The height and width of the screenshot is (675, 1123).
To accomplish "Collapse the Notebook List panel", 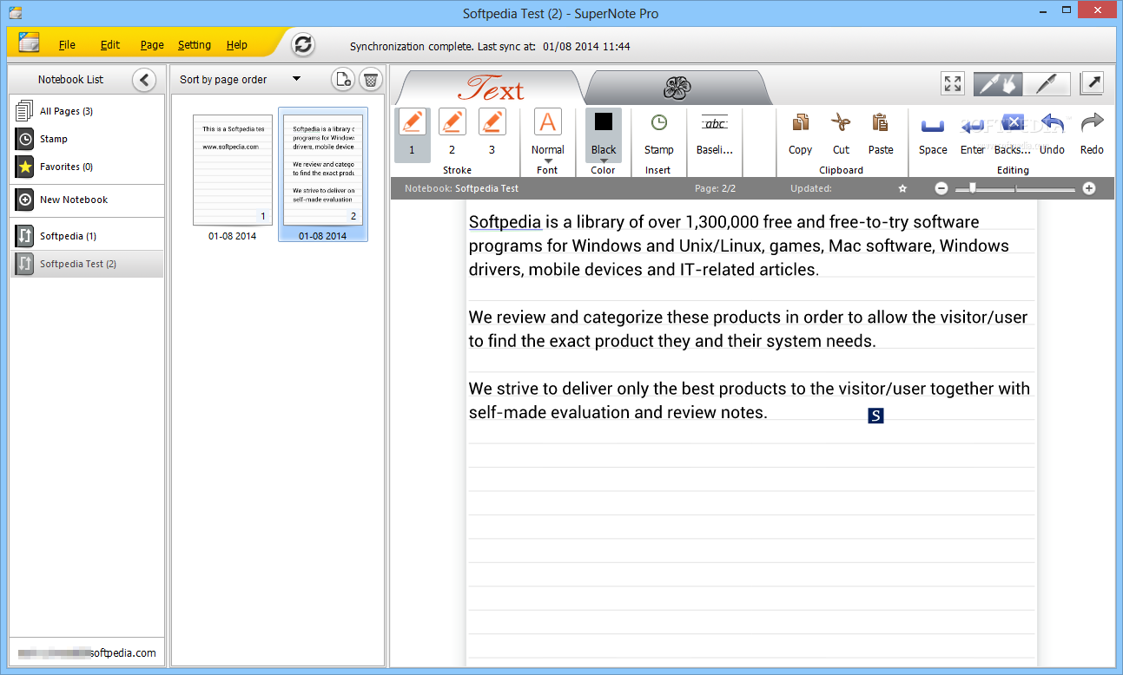I will tap(144, 80).
